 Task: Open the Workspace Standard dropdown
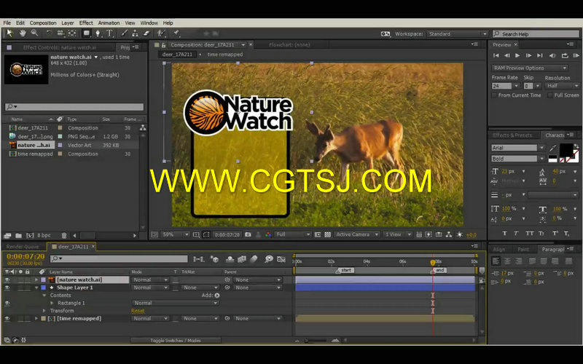pyautogui.click(x=457, y=33)
